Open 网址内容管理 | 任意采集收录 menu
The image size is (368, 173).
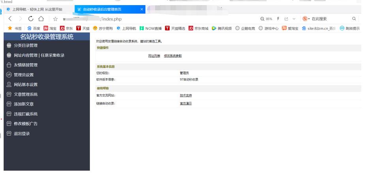(39, 55)
